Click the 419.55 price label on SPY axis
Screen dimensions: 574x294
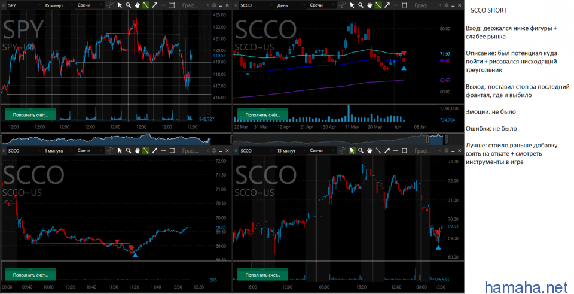click(219, 56)
